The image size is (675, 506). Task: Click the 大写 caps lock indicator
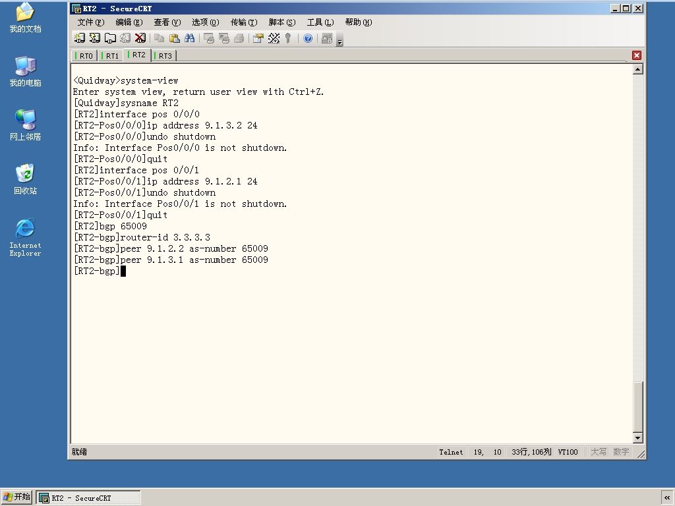click(x=599, y=452)
